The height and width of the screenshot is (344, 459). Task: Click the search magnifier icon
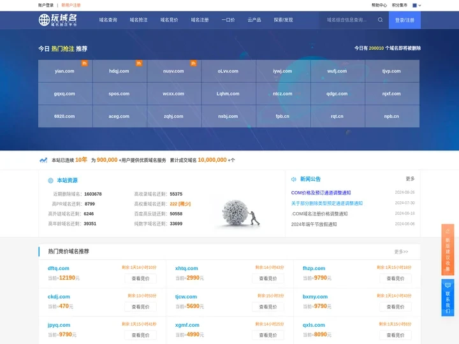[x=380, y=20]
